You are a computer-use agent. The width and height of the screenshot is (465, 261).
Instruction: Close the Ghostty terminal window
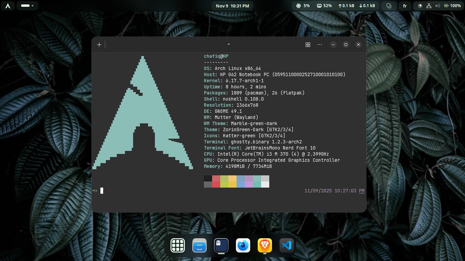coord(358,45)
